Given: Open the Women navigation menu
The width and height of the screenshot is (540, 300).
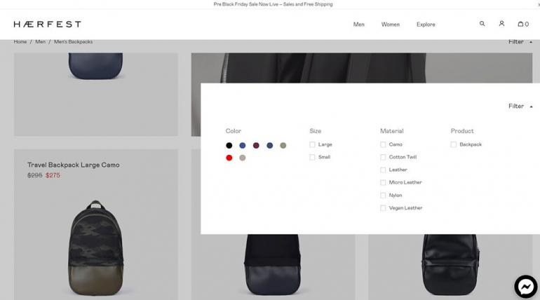Looking at the screenshot, I should click(x=390, y=25).
